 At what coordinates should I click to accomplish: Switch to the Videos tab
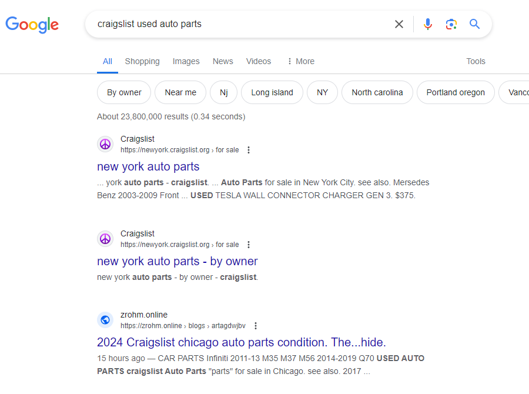(259, 61)
